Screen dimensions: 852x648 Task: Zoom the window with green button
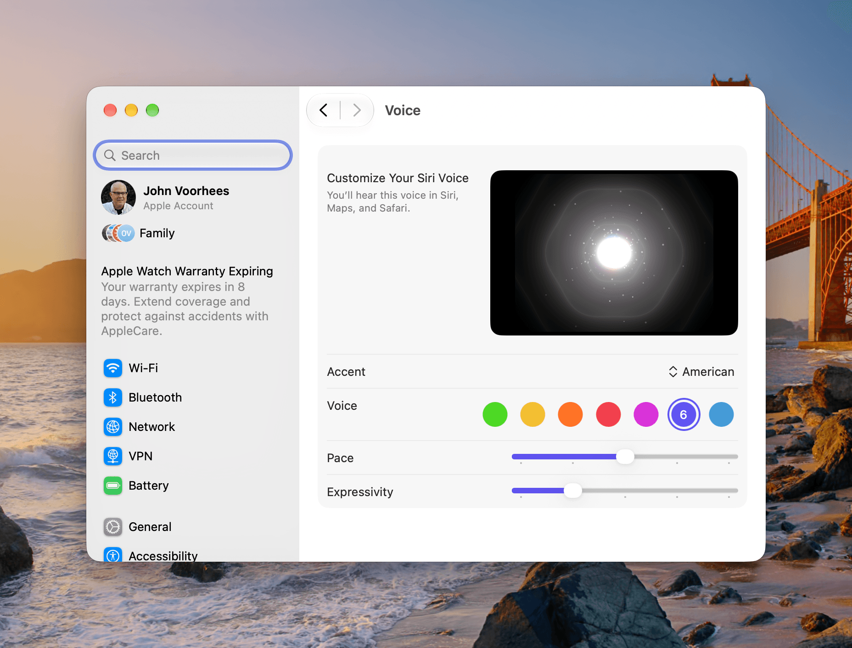[x=152, y=110]
